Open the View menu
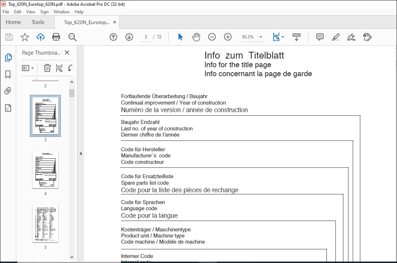 [x=31, y=12]
